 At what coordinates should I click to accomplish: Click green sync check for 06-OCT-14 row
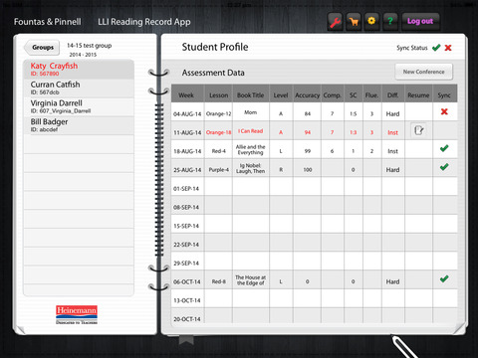click(x=444, y=279)
